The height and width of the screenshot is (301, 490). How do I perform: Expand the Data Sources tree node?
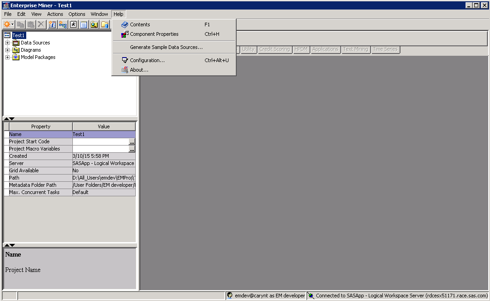click(x=7, y=43)
